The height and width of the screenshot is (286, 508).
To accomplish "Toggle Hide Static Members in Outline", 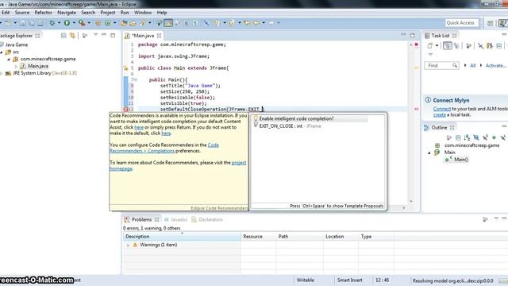I will point(485,137).
